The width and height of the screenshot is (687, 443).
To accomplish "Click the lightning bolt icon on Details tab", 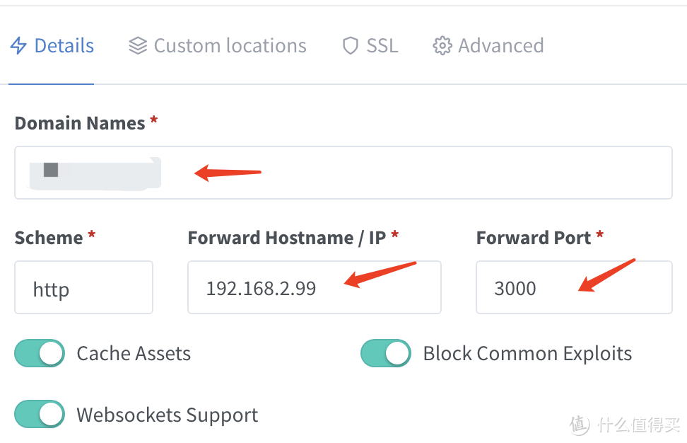I will click(18, 45).
